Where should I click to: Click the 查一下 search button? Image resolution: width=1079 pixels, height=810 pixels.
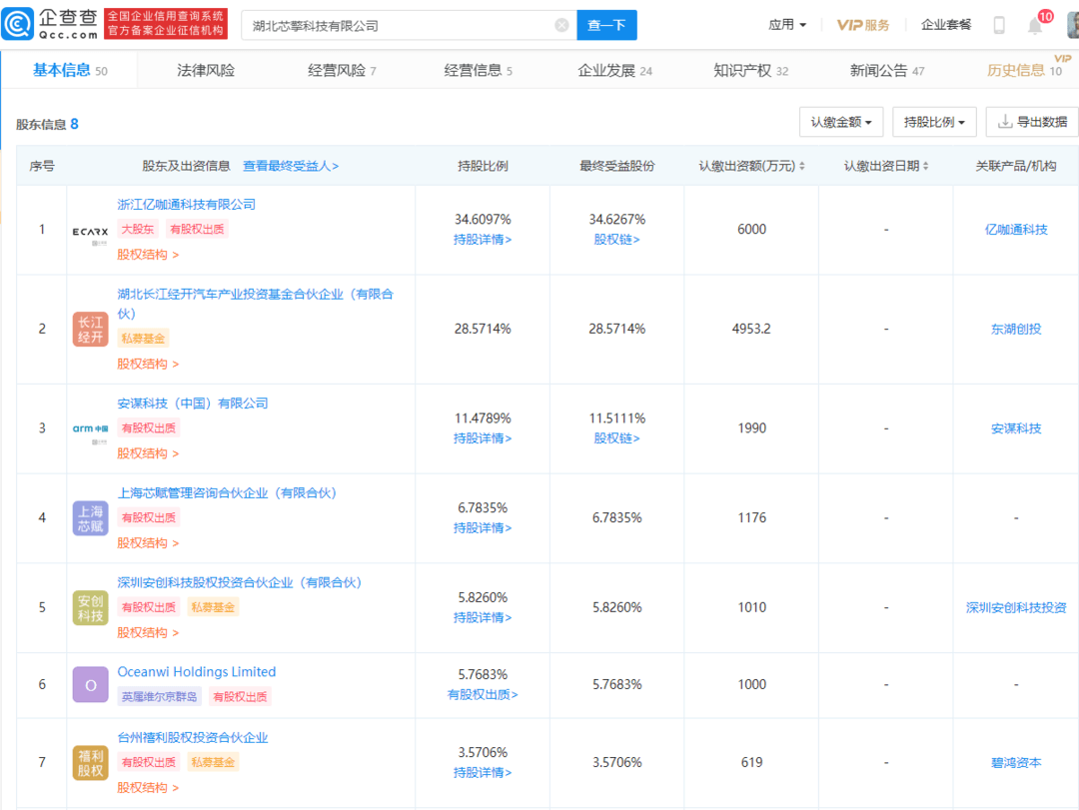[x=606, y=25]
